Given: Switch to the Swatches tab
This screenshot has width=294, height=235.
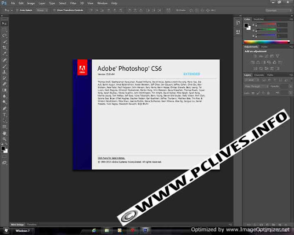Looking at the screenshot, I should pyautogui.click(x=258, y=19).
